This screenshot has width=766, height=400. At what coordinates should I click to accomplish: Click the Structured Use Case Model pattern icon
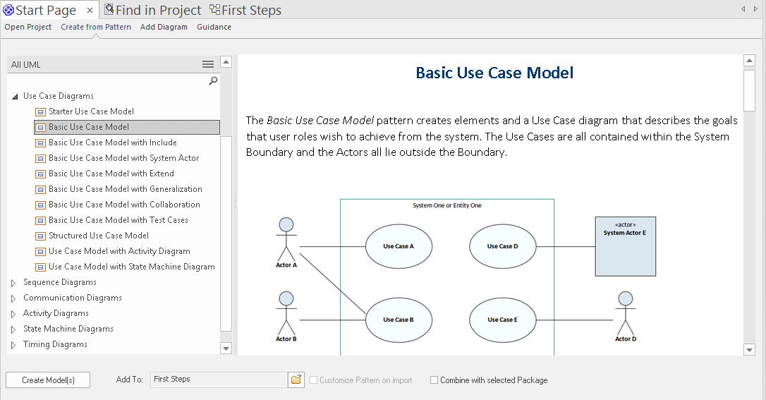coord(40,236)
